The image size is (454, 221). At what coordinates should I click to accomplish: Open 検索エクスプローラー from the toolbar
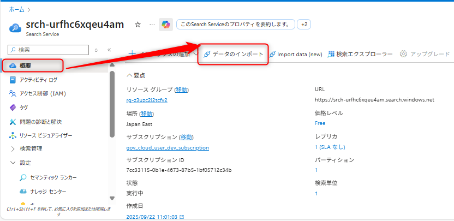coord(361,54)
